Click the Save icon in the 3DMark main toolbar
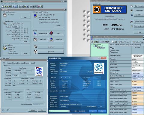This screenshot has width=144, height=115. [x=10, y=7]
